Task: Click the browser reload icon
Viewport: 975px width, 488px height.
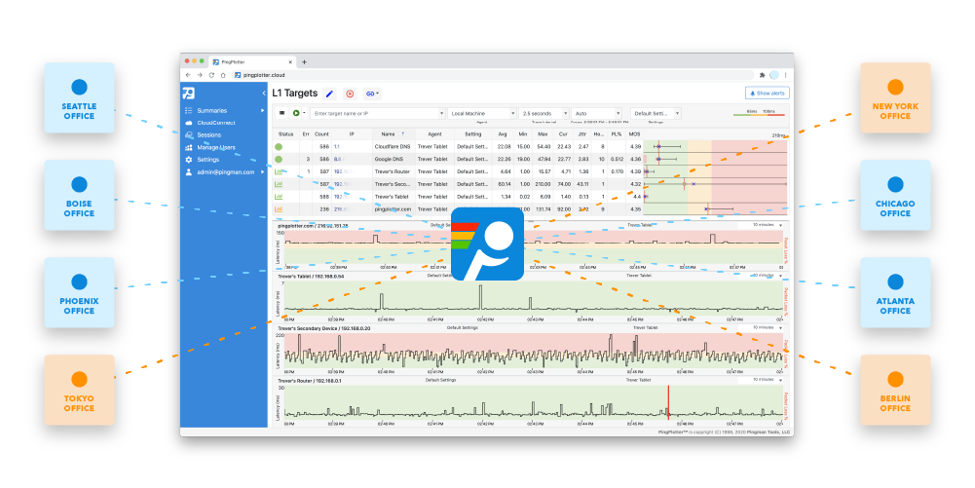Action: (x=210, y=75)
